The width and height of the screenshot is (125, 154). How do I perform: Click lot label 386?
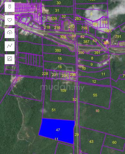click(x=106, y=43)
